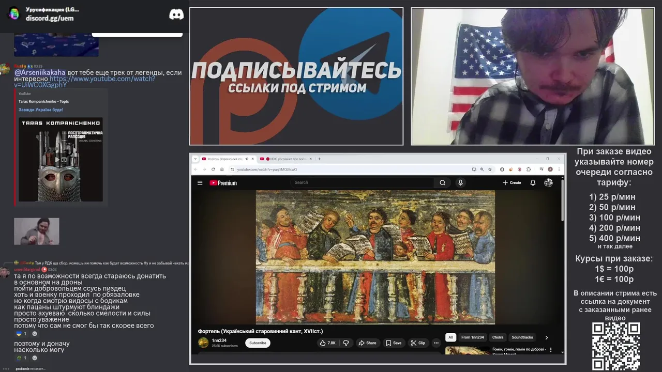The image size is (662, 372).
Task: Click the 25.6K subscribers text
Action: (x=224, y=346)
